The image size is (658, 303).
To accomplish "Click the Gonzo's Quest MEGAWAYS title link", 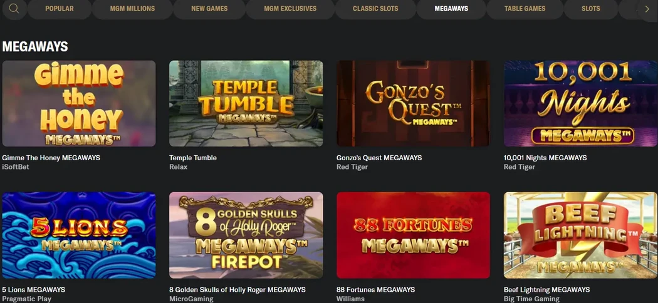I will tap(379, 158).
